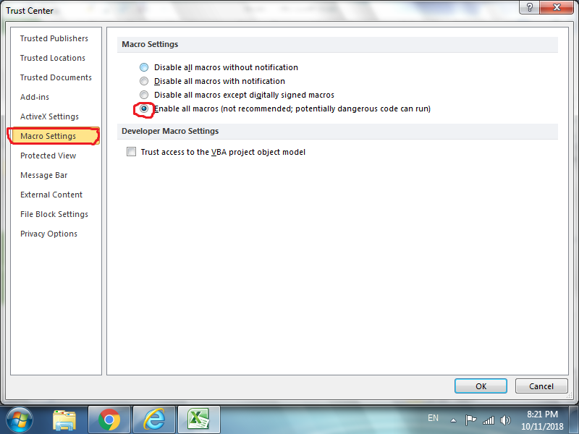Launch Google Chrome from taskbar
The width and height of the screenshot is (579, 434).
pos(109,420)
